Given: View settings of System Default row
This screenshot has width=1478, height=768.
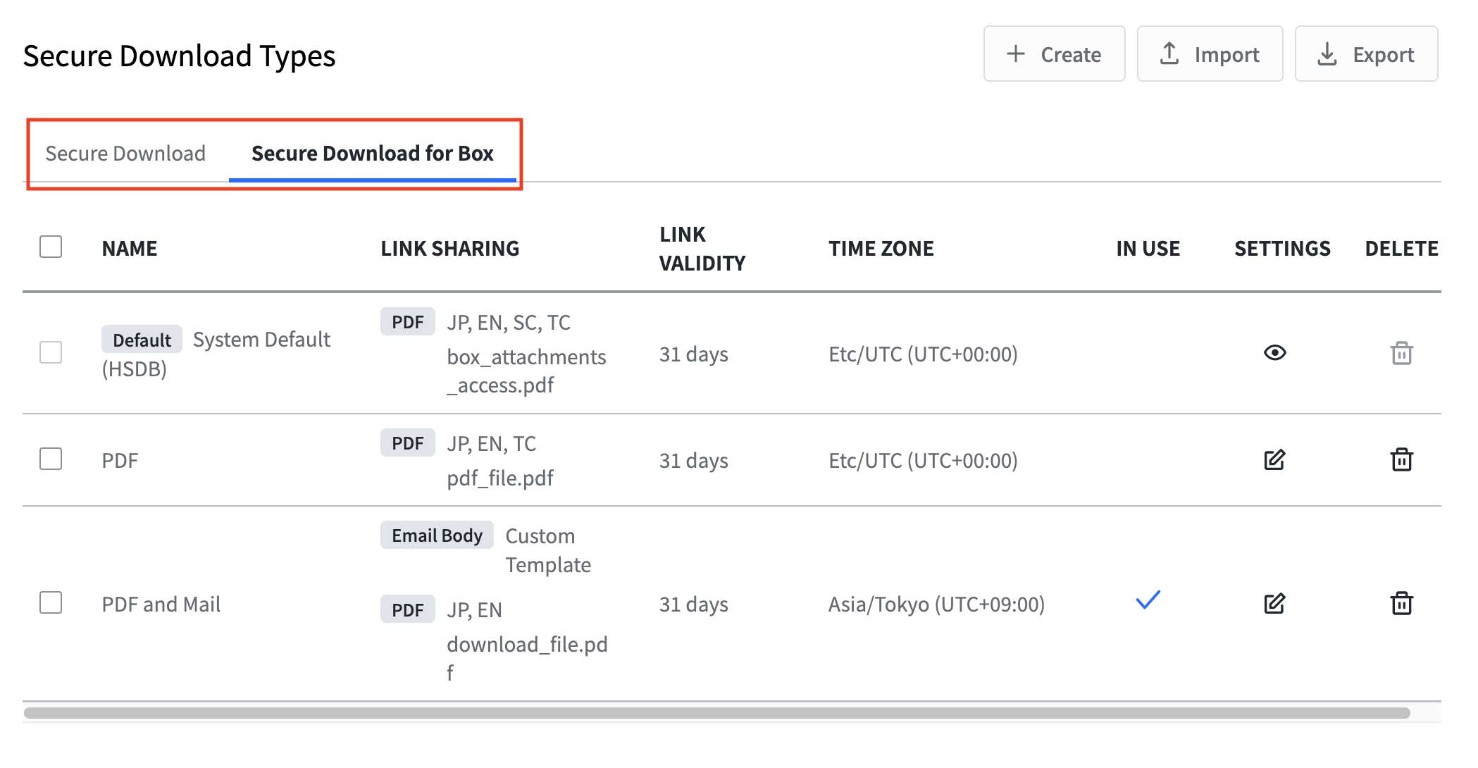Looking at the screenshot, I should [x=1274, y=352].
